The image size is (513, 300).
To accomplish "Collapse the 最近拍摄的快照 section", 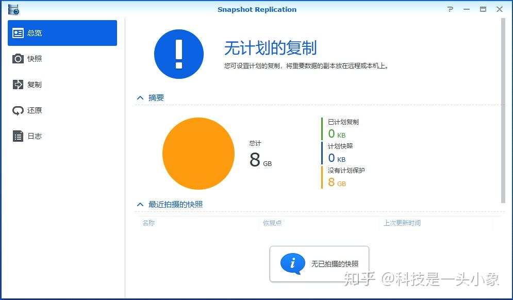I will [x=139, y=204].
